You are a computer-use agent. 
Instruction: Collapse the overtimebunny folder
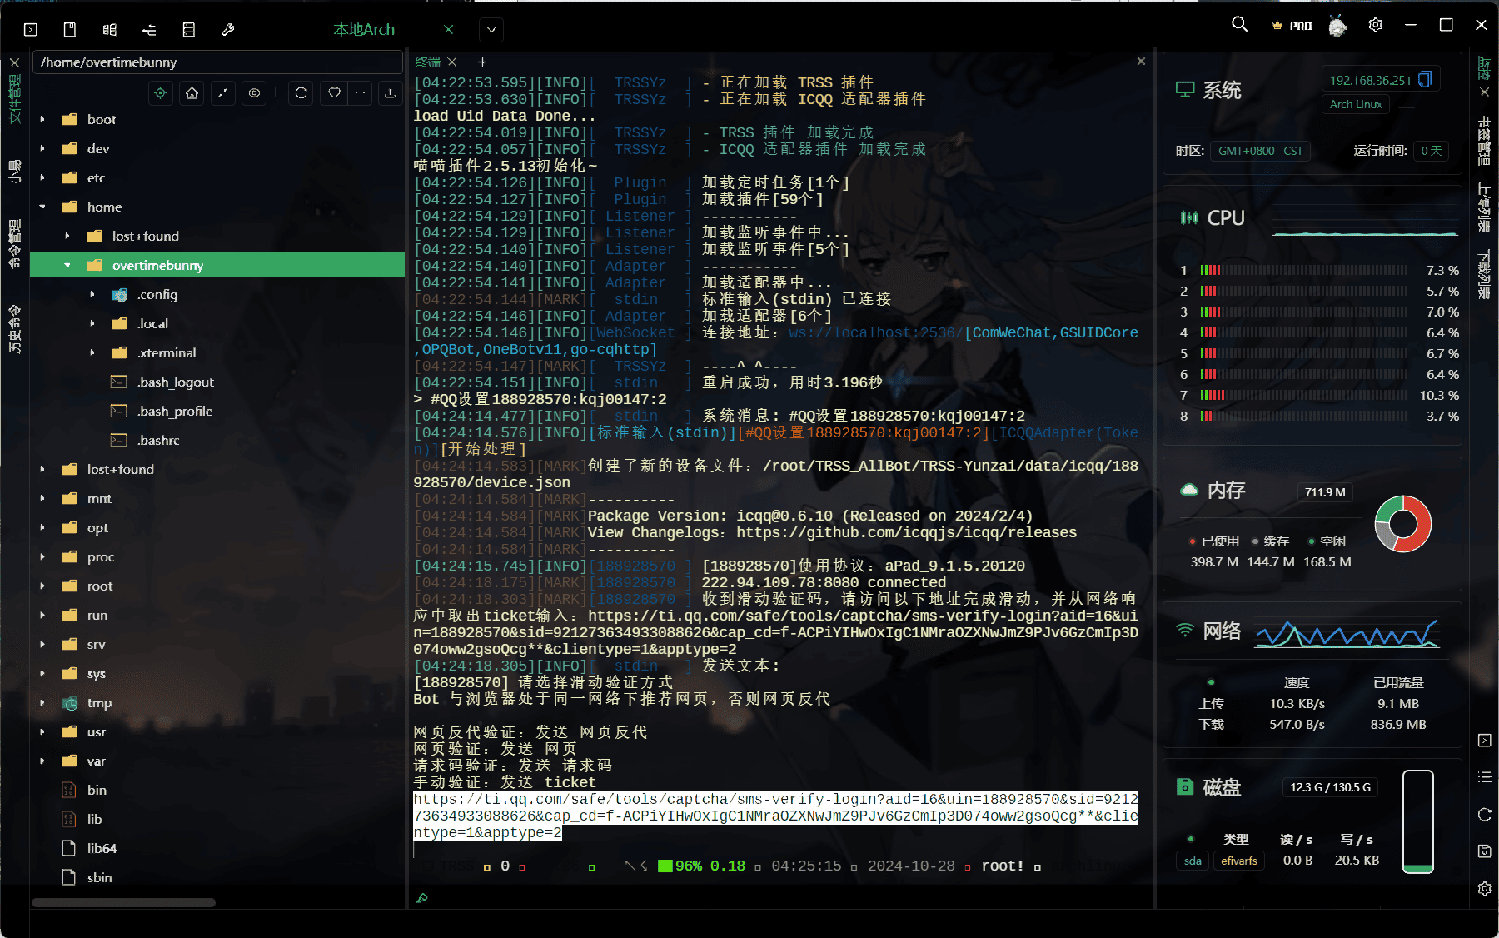pos(67,265)
